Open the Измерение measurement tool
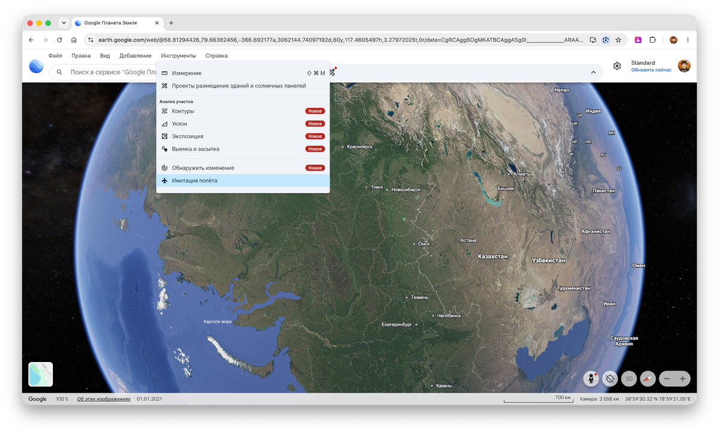719x434 pixels. click(x=243, y=73)
